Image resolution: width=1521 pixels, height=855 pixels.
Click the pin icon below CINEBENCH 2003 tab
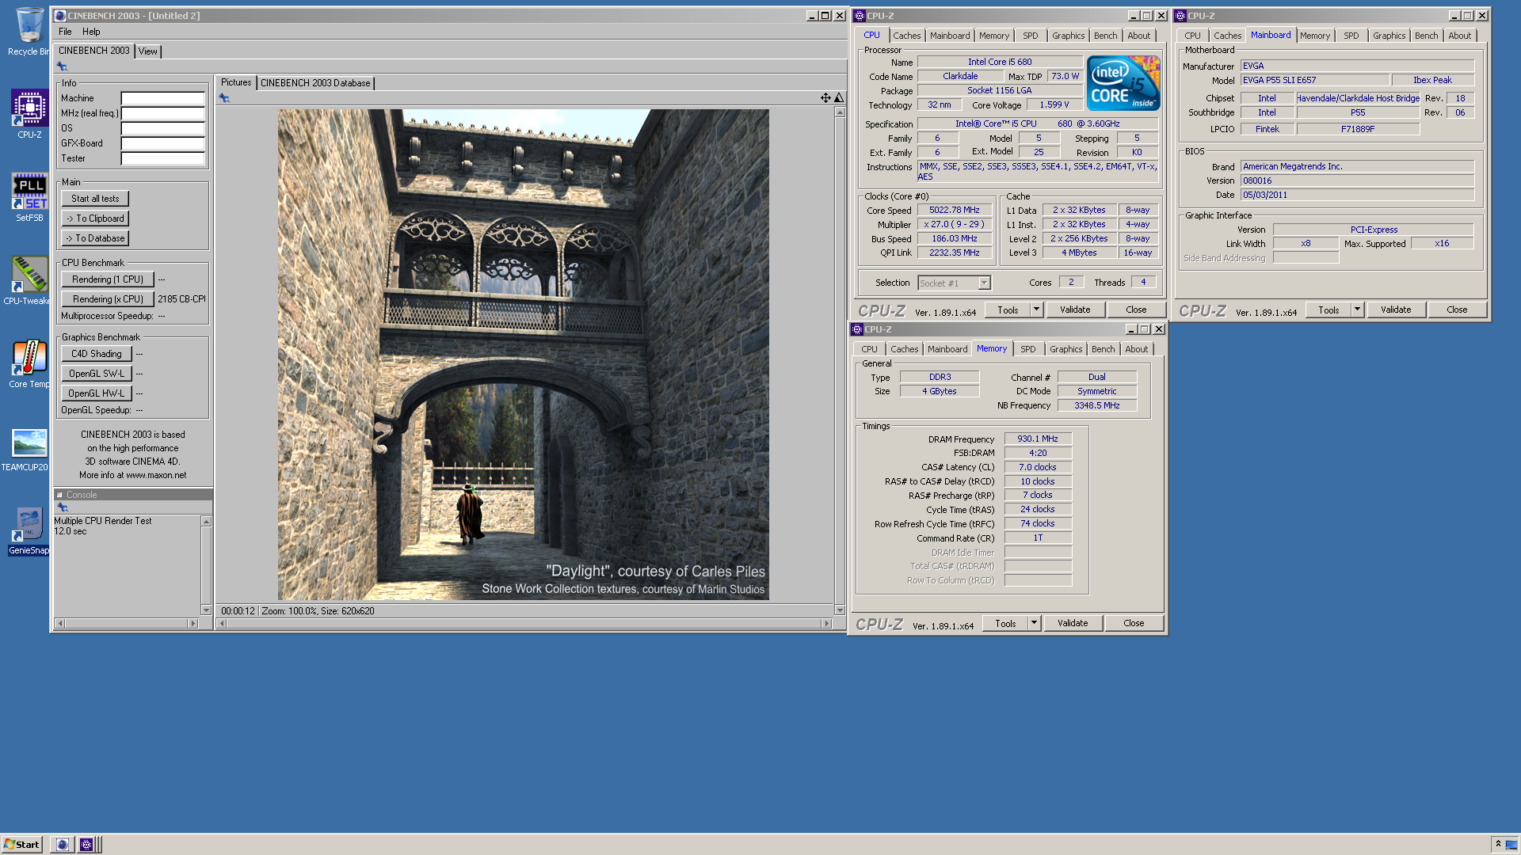(62, 66)
